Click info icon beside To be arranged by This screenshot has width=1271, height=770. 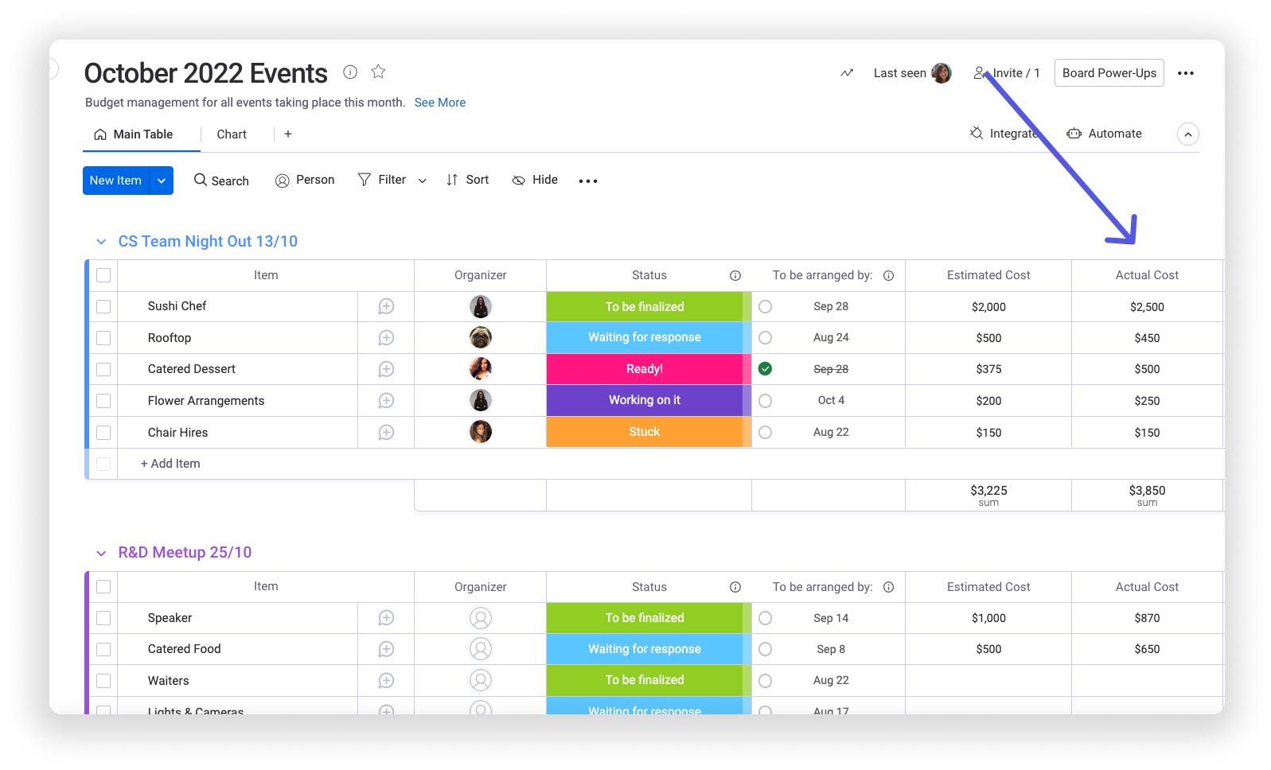[x=889, y=275]
